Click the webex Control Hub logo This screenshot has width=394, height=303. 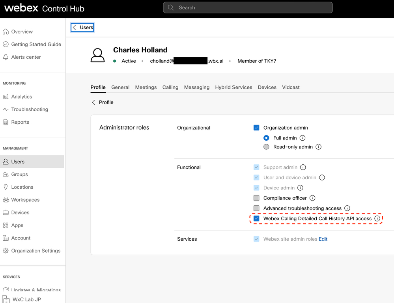pos(44,8)
